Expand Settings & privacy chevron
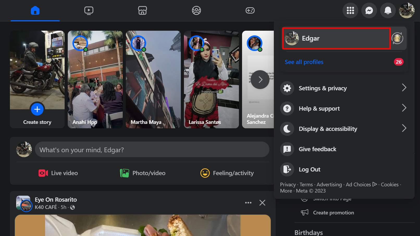Screen dimensions: 420x236 [404, 88]
